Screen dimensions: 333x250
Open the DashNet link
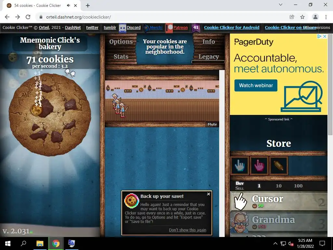(x=73, y=27)
